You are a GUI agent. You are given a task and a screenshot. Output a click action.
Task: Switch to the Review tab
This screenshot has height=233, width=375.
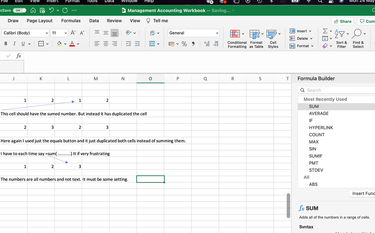[114, 21]
